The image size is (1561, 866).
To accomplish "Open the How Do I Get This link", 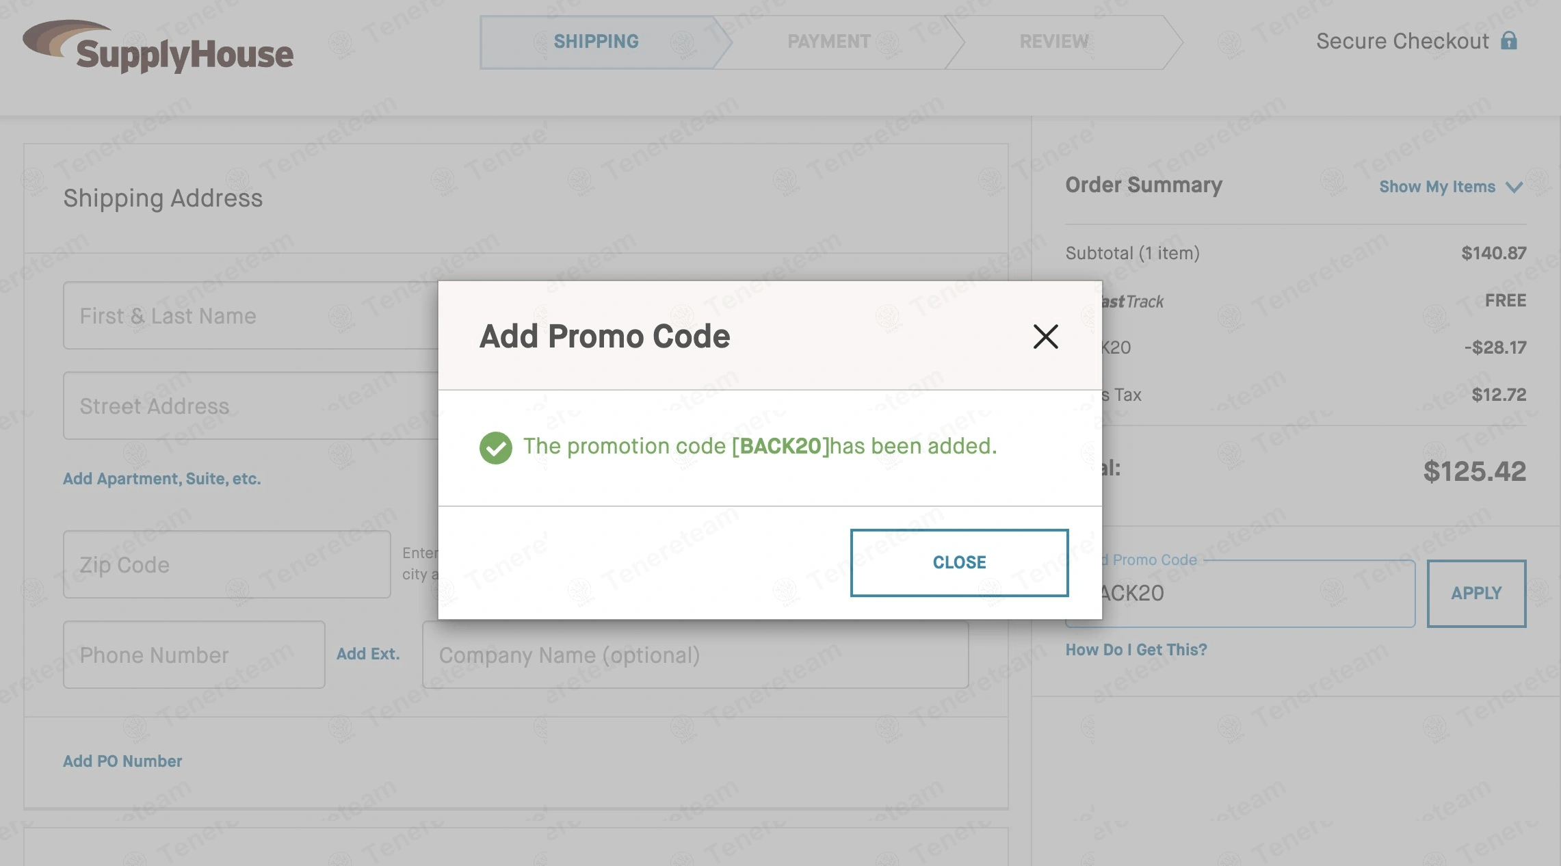I will (1136, 650).
